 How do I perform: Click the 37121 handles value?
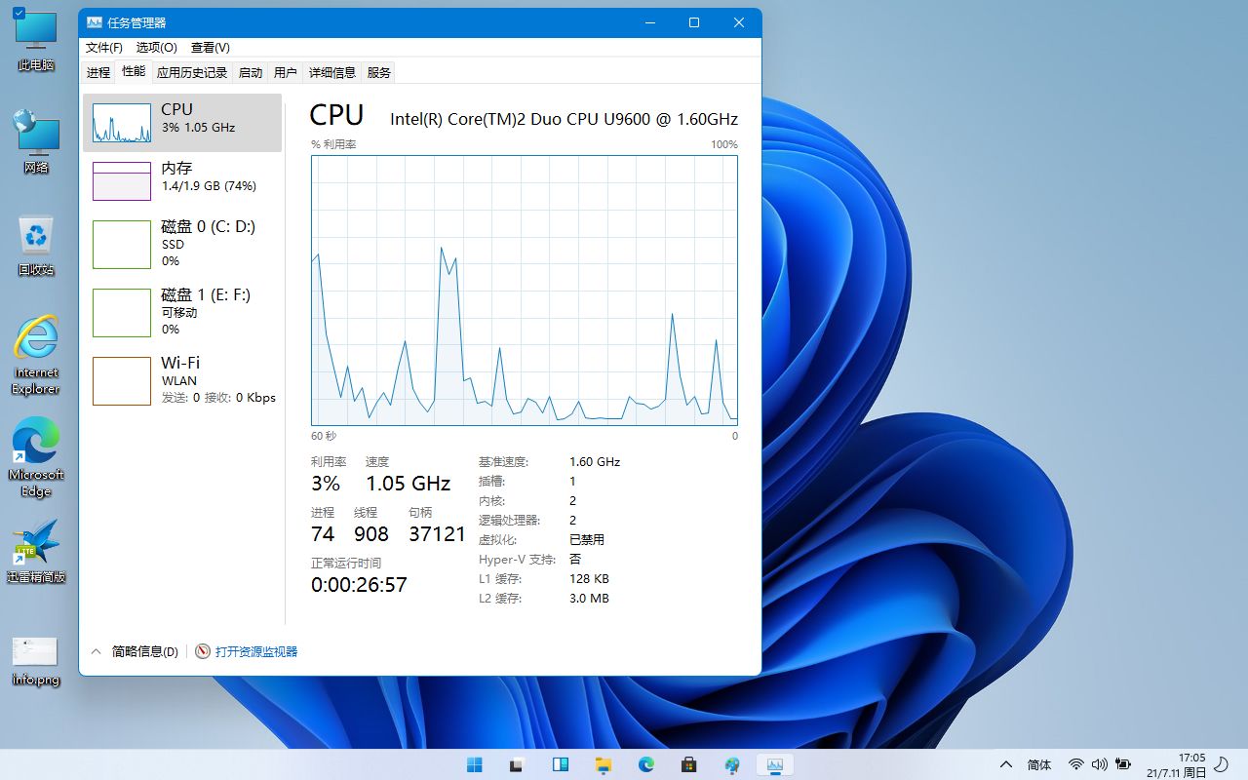(x=437, y=533)
